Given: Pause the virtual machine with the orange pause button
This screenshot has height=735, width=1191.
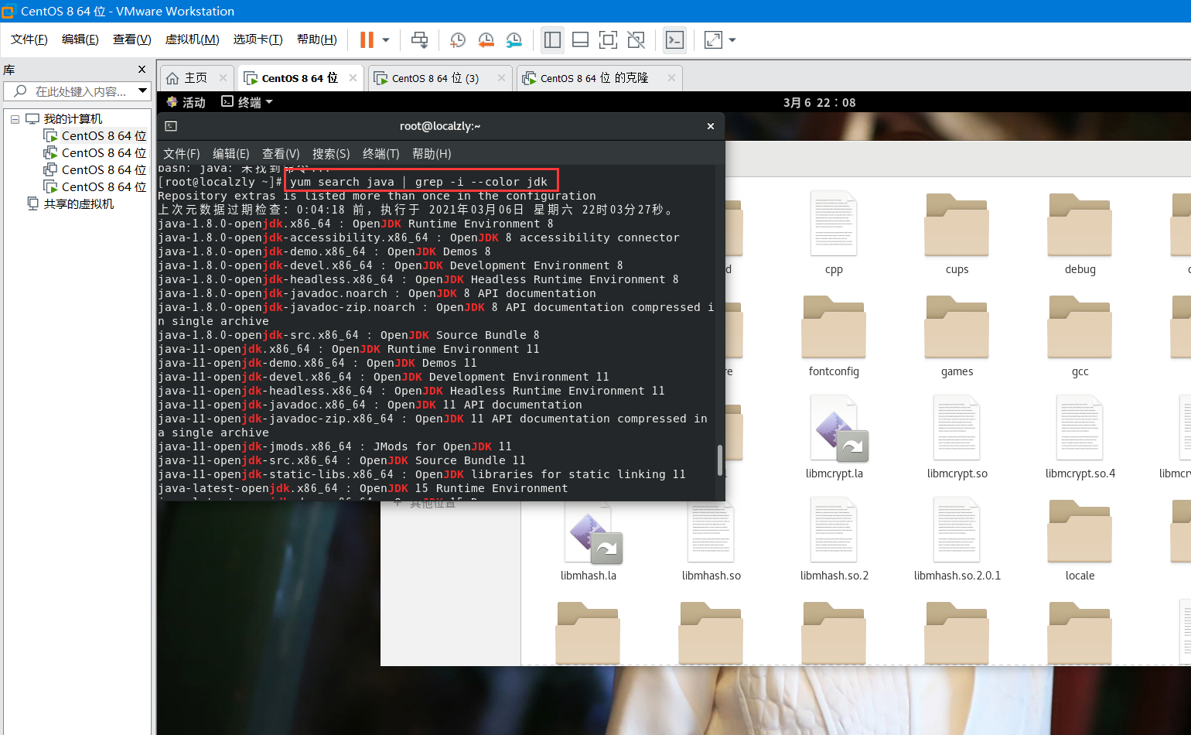Looking at the screenshot, I should click(x=367, y=39).
